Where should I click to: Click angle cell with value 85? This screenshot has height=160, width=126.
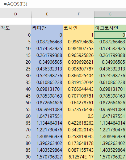point(16,150)
